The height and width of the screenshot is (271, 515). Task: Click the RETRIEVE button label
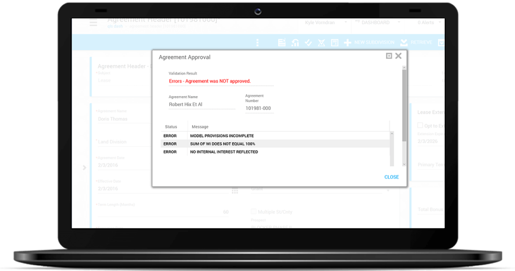pyautogui.click(x=422, y=42)
